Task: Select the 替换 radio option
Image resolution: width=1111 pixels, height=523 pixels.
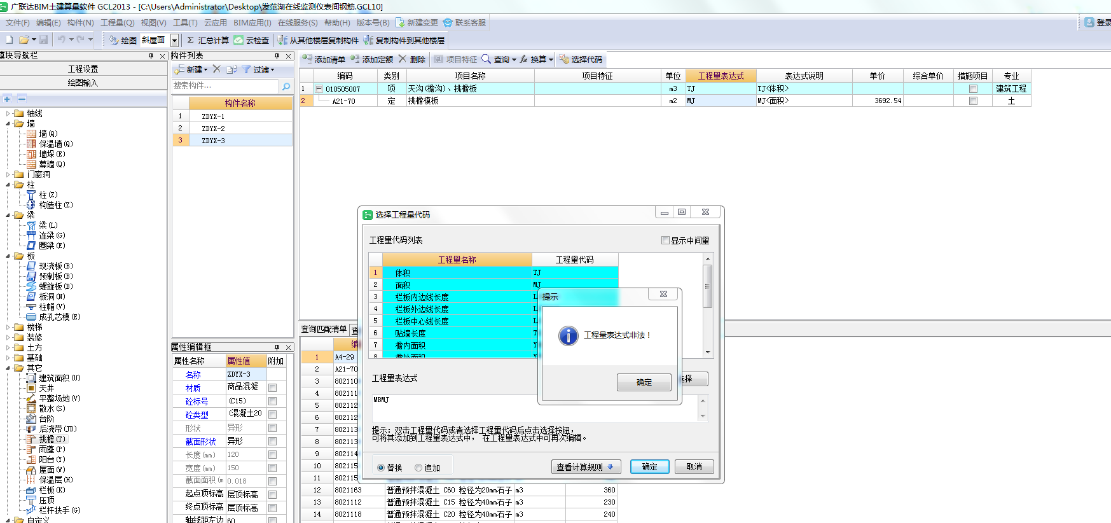Action: [381, 468]
